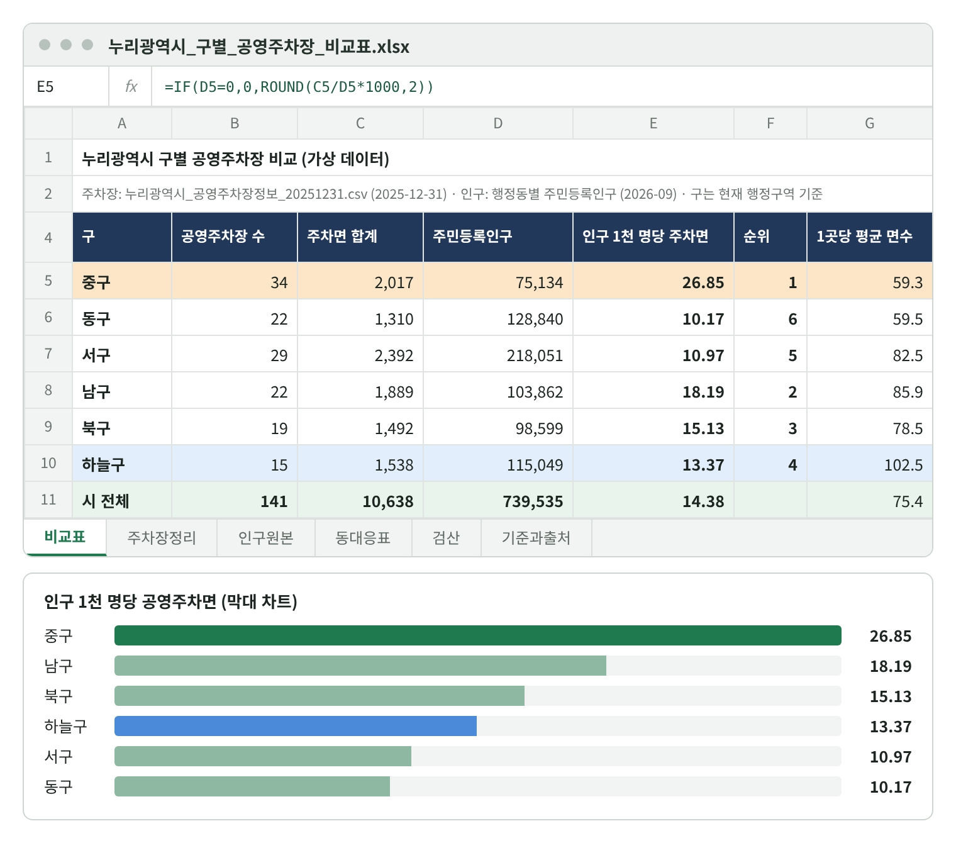
Task: Click the 공영주차장 수 header cell
Action: click(x=235, y=237)
